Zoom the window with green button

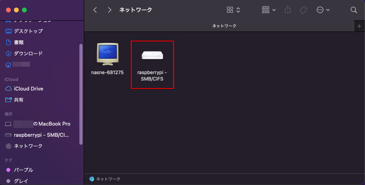pyautogui.click(x=24, y=10)
